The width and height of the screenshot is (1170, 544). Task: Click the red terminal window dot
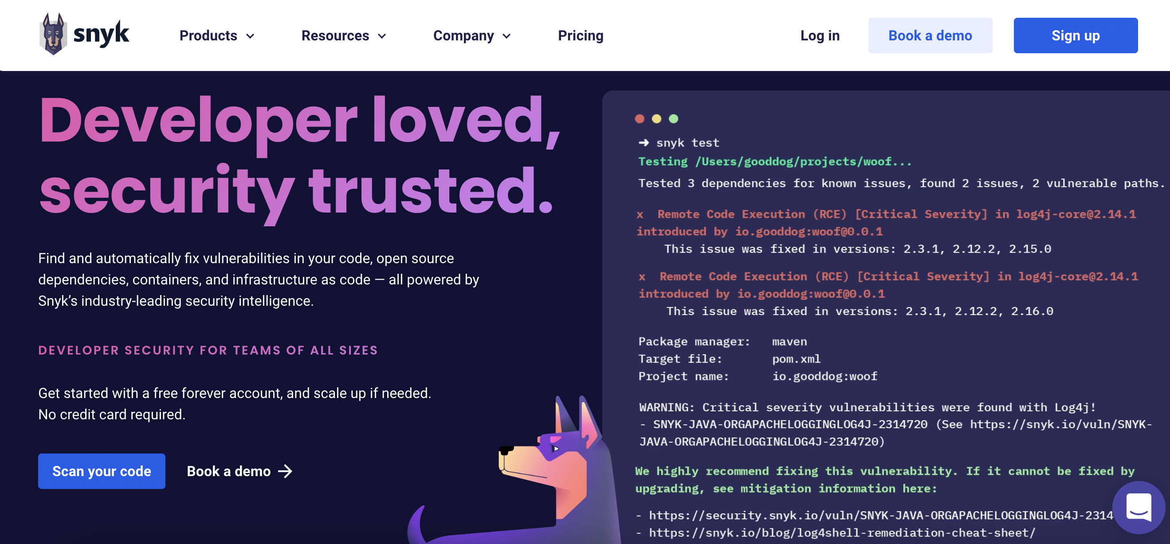(x=640, y=118)
